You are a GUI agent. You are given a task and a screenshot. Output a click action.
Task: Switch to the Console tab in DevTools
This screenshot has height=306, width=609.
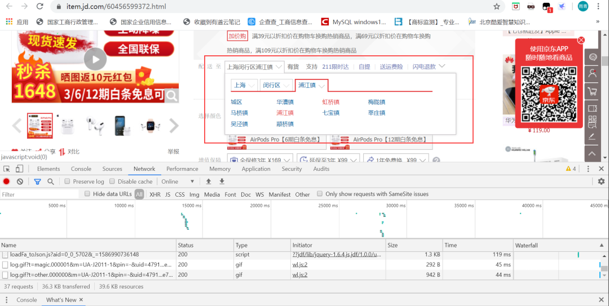81,168
